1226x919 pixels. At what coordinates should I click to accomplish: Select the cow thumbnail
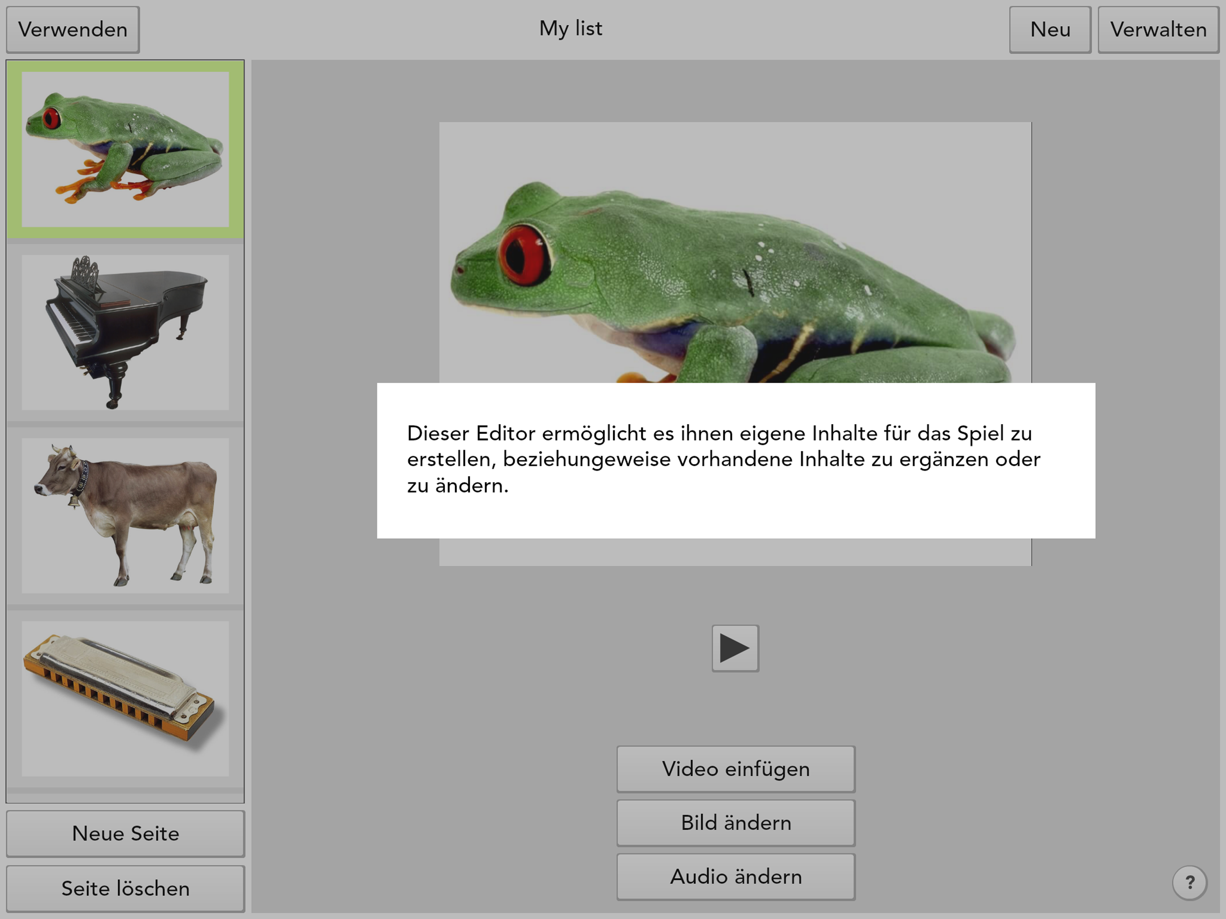point(125,516)
